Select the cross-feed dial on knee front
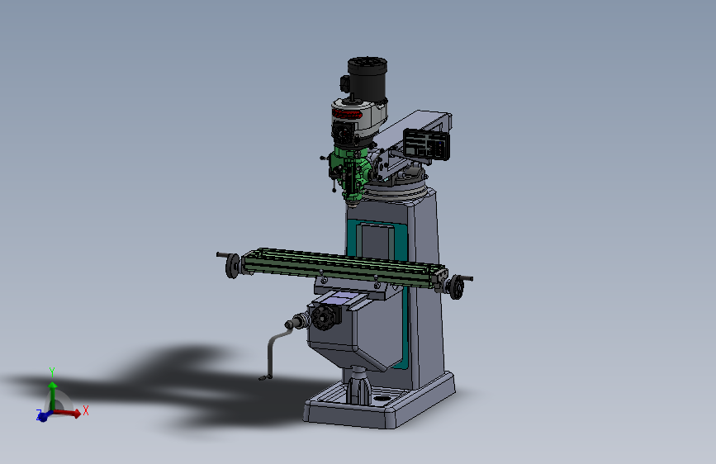 point(325,316)
